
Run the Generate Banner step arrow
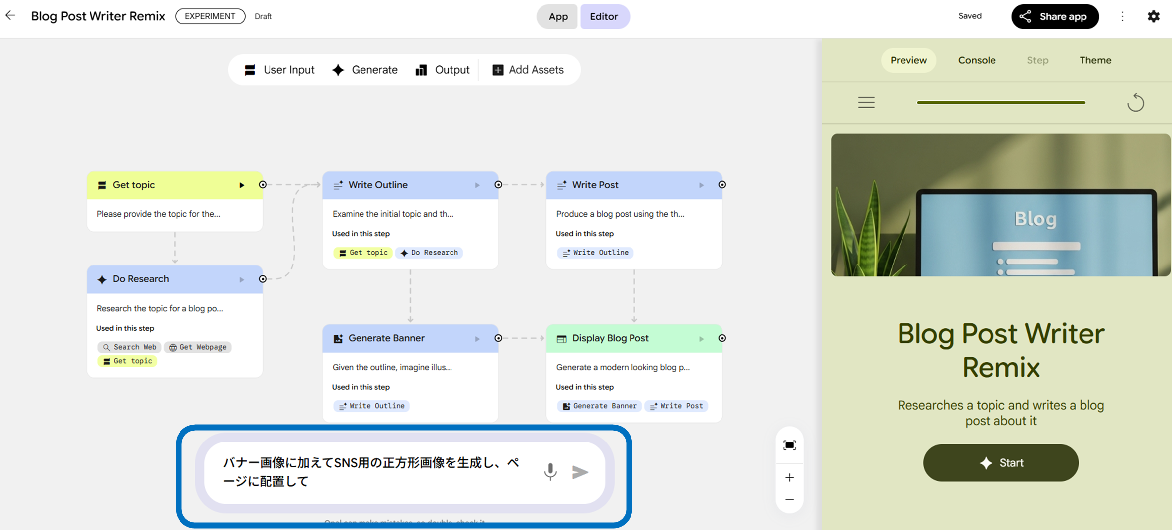click(x=477, y=339)
